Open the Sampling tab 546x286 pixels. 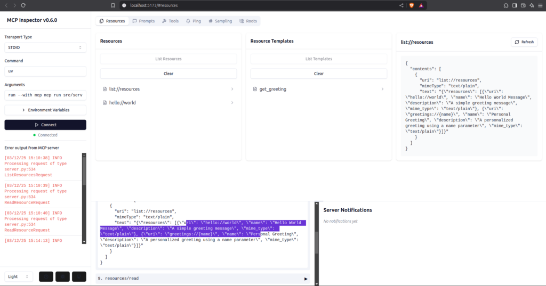pyautogui.click(x=220, y=21)
